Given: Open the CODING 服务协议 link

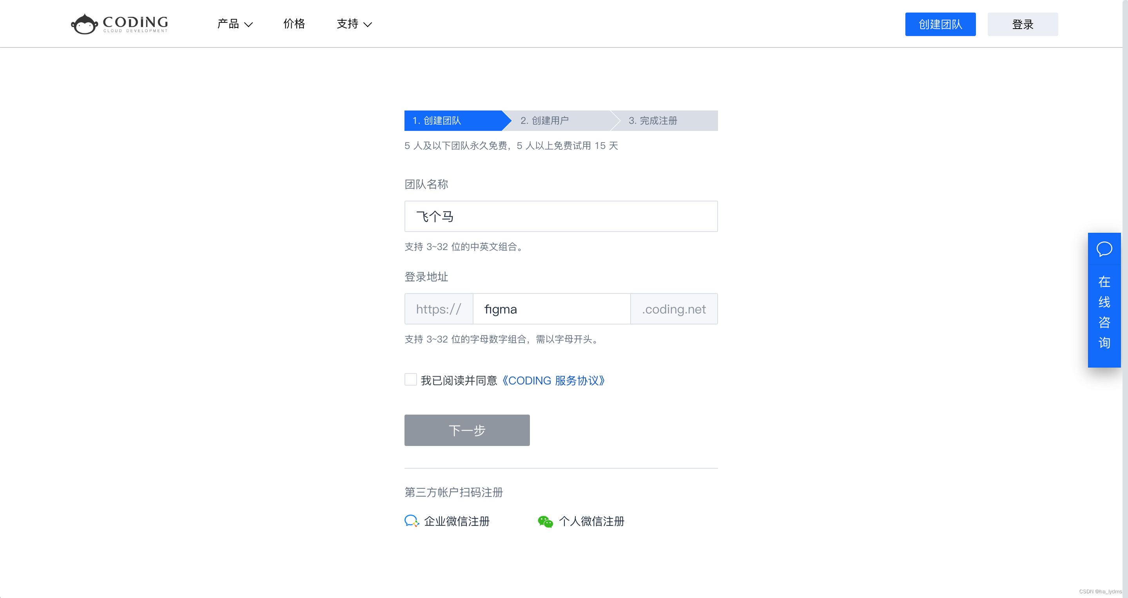Looking at the screenshot, I should [553, 381].
